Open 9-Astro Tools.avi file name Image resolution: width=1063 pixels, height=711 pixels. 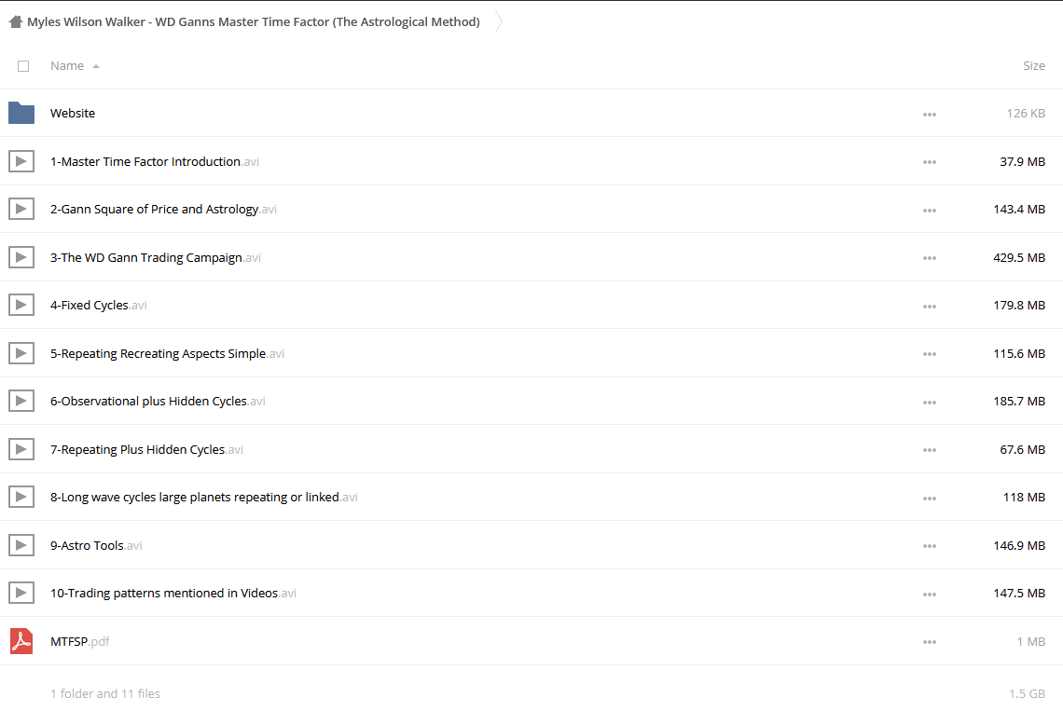click(x=96, y=545)
